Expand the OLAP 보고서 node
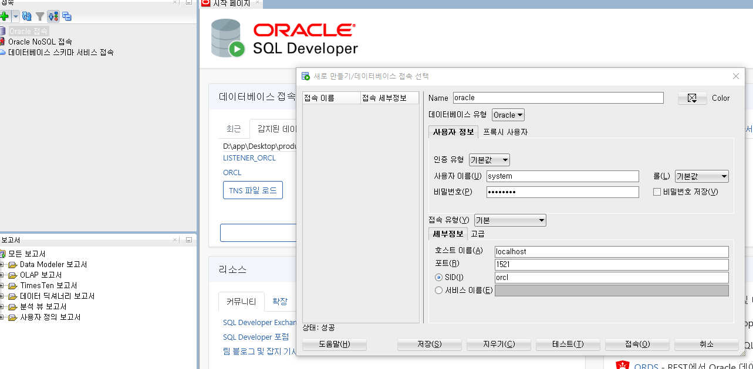Image resolution: width=753 pixels, height=369 pixels. tap(2, 275)
